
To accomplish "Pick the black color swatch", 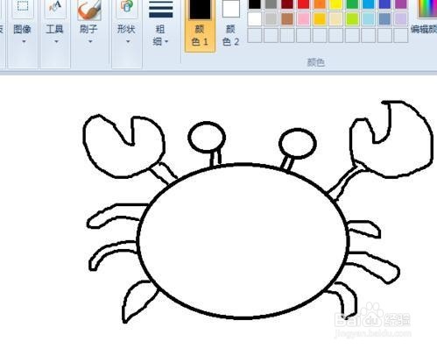I will click(x=255, y=4).
